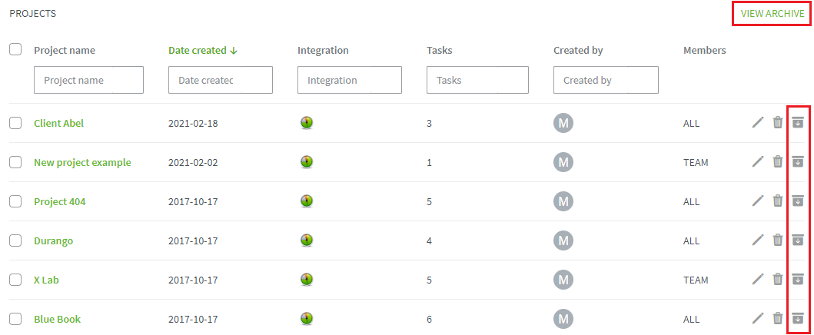814x335 pixels.
Task: Sort by the Tasks column header
Action: tap(439, 50)
